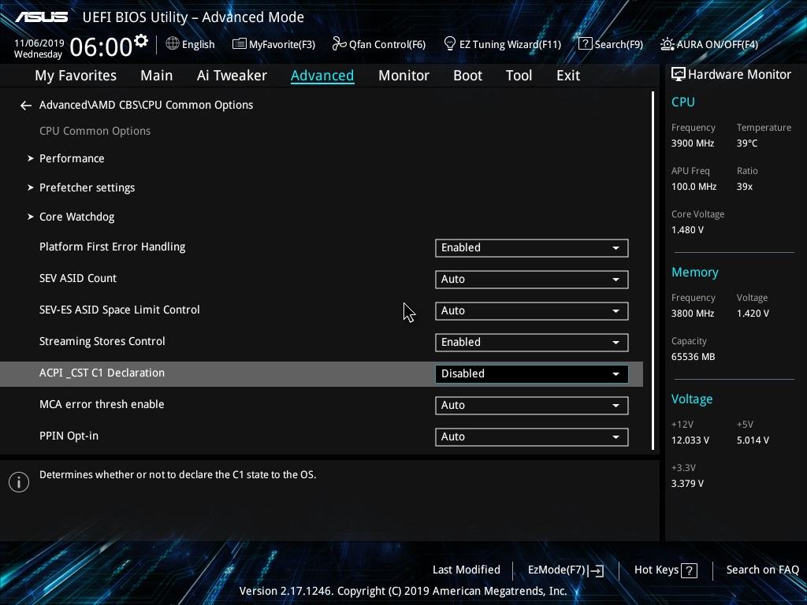
Task: Click the globe language icon
Action: point(173,43)
